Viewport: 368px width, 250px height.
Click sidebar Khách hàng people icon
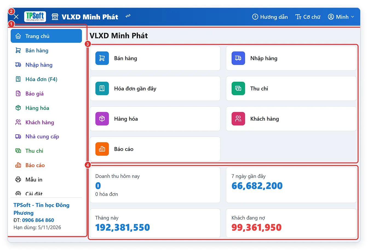tap(18, 122)
